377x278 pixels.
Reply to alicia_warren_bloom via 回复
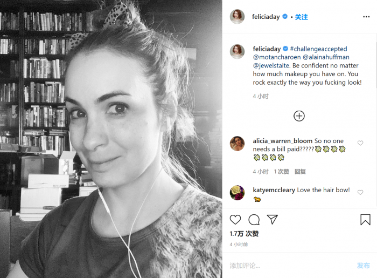point(300,172)
